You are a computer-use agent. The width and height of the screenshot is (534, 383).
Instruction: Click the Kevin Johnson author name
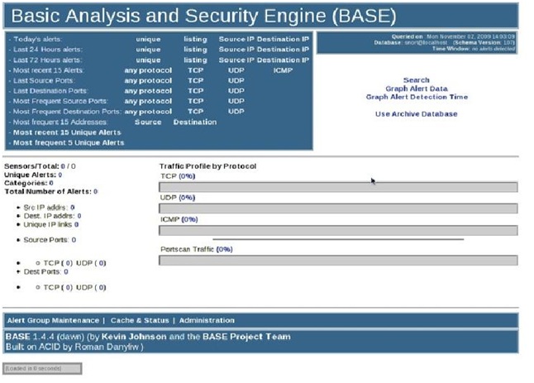pyautogui.click(x=134, y=337)
